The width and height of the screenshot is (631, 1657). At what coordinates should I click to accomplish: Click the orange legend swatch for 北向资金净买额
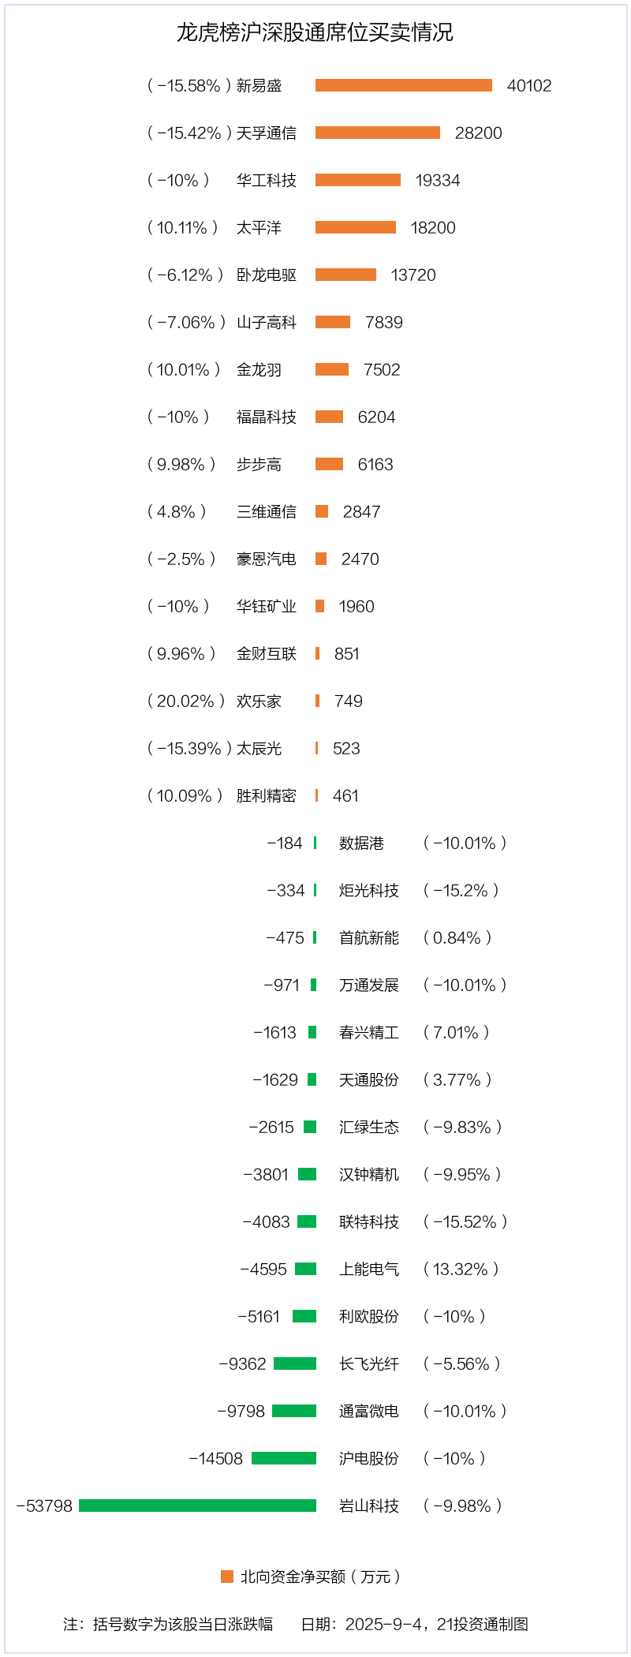pyautogui.click(x=227, y=1577)
